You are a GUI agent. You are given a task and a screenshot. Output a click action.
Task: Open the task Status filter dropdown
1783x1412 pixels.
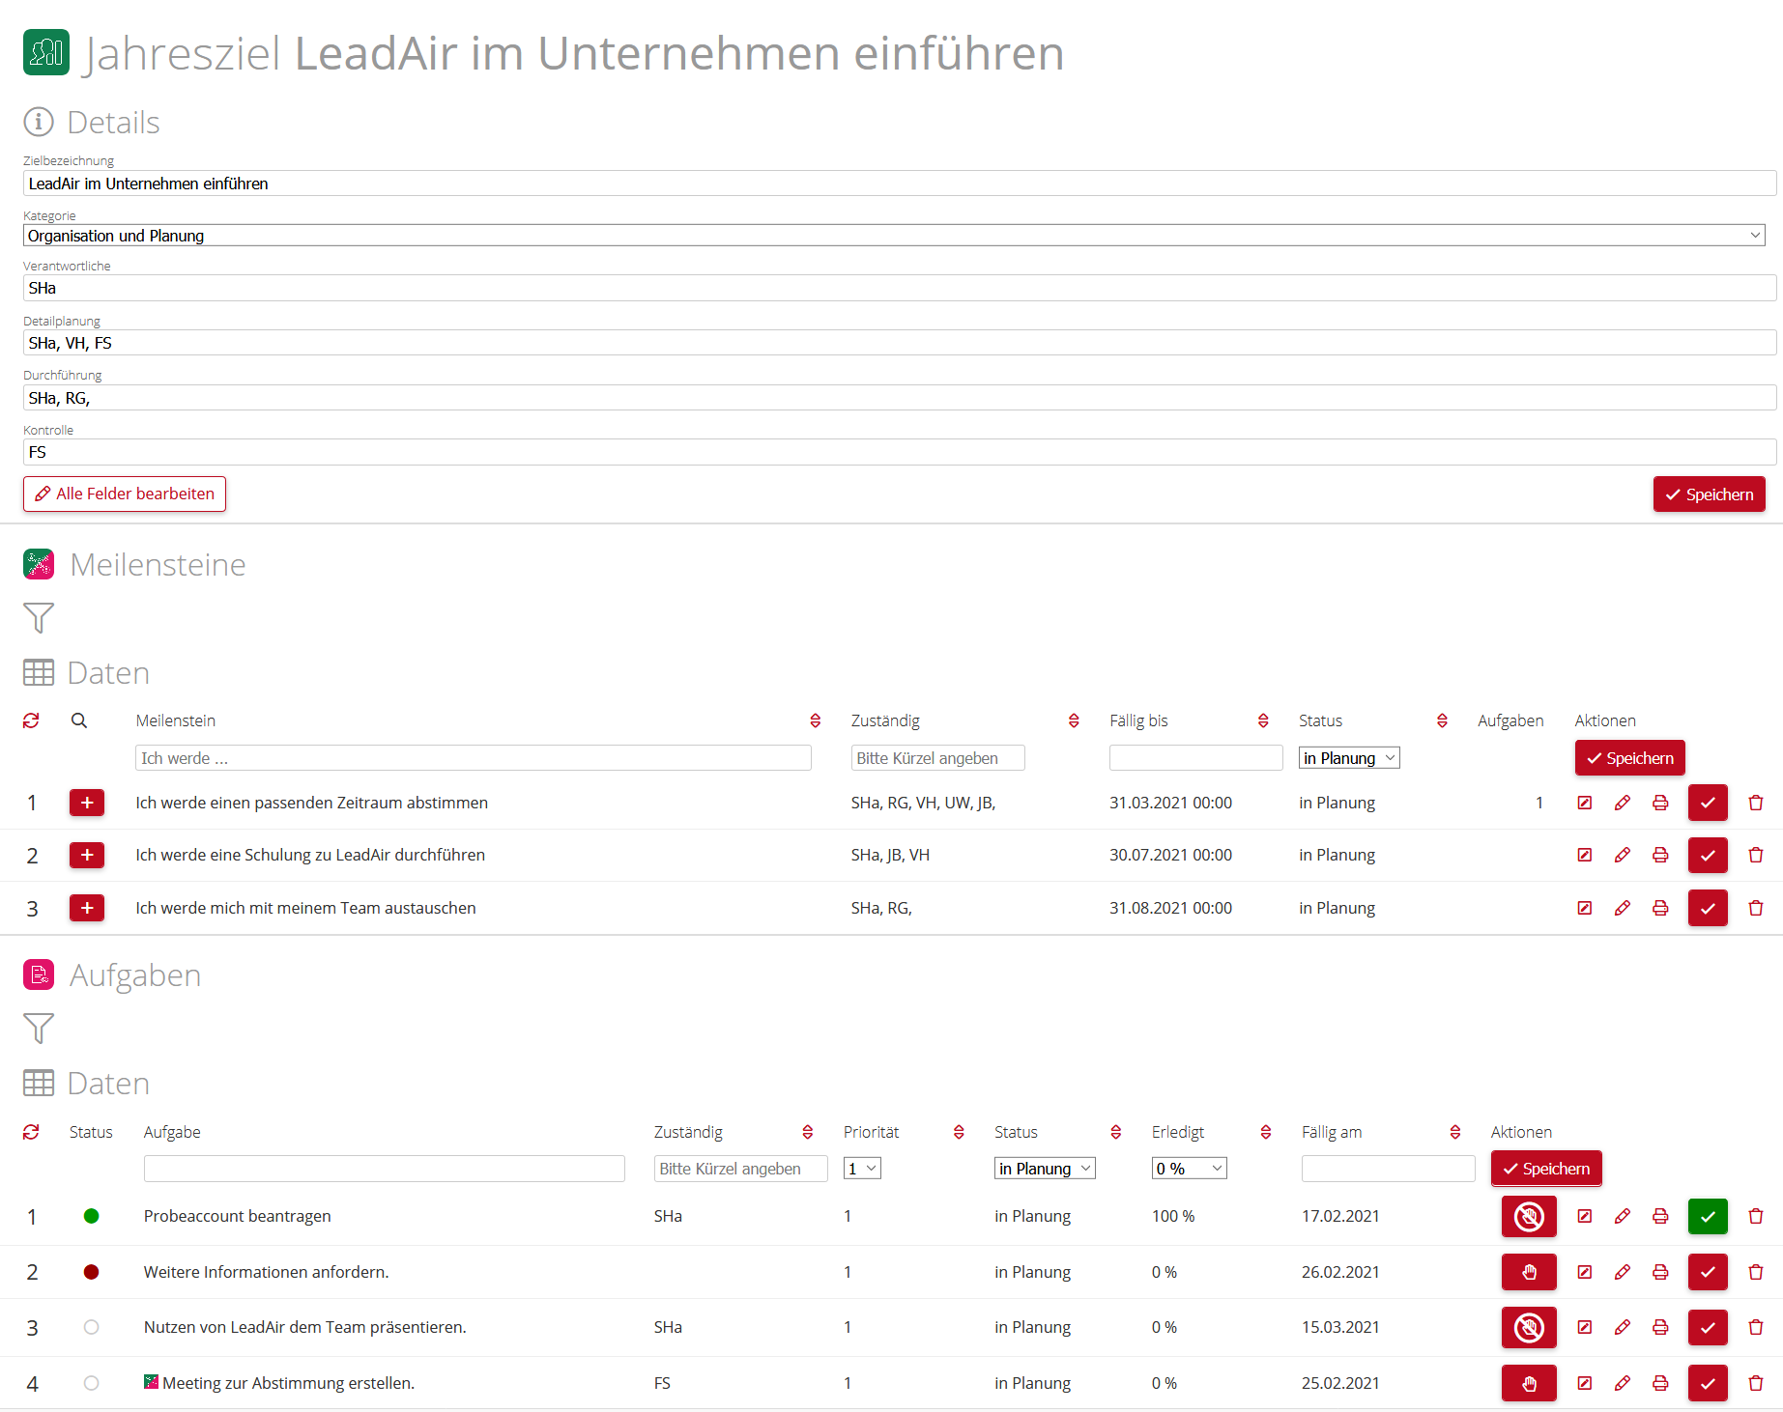[1045, 1169]
